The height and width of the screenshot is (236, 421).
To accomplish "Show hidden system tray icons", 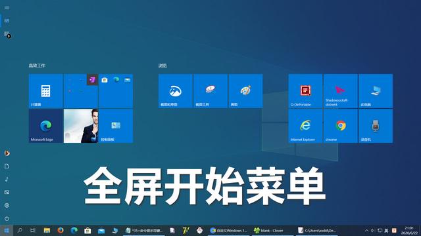I will (x=366, y=230).
